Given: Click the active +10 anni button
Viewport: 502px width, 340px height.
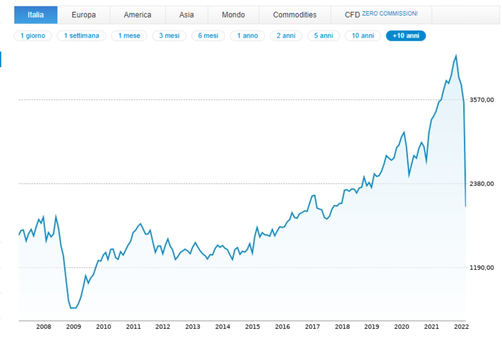Looking at the screenshot, I should click(x=406, y=36).
